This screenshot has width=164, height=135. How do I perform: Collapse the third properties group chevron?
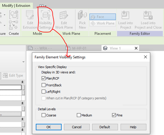tap(22, 119)
